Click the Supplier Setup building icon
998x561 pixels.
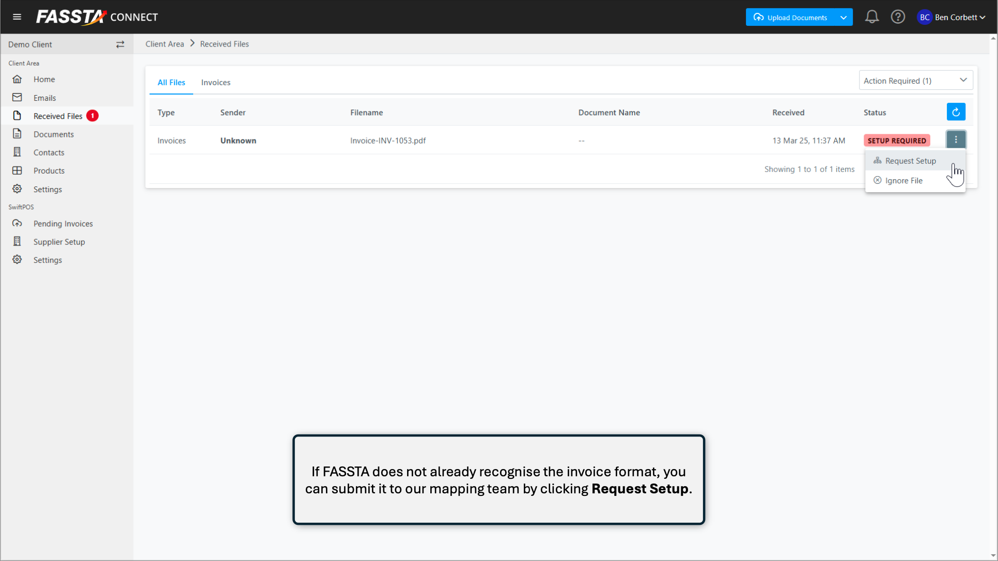[17, 241]
